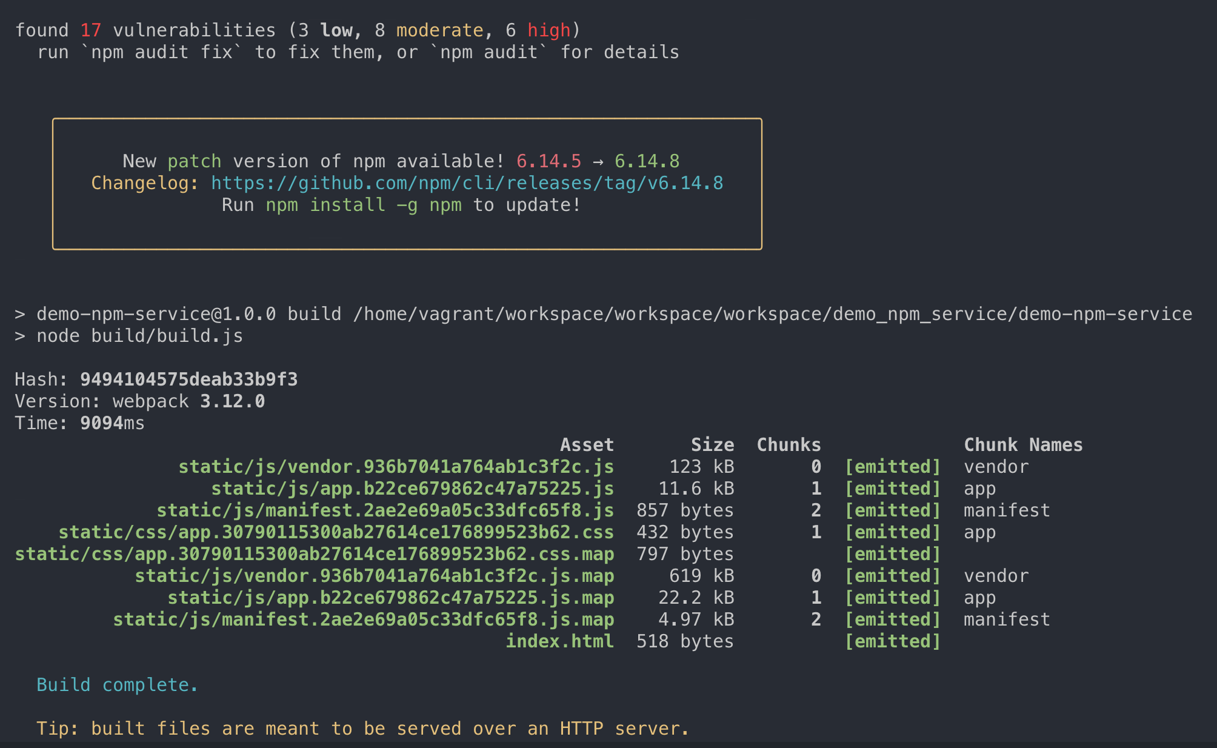Select the red 'high' severity word
Image resolution: width=1217 pixels, height=748 pixels.
[x=548, y=30]
